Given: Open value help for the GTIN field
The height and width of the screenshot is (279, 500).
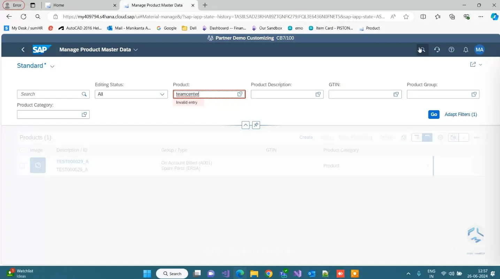Looking at the screenshot, I should click(x=396, y=94).
